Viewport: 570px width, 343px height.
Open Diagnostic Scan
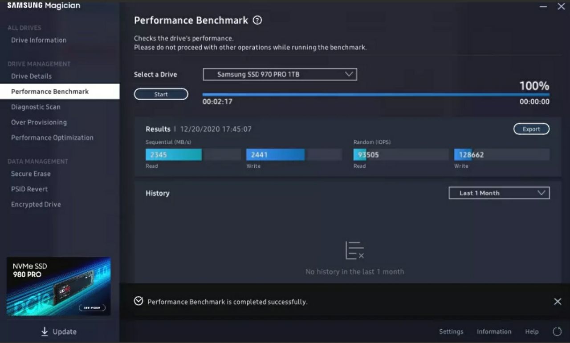click(36, 107)
